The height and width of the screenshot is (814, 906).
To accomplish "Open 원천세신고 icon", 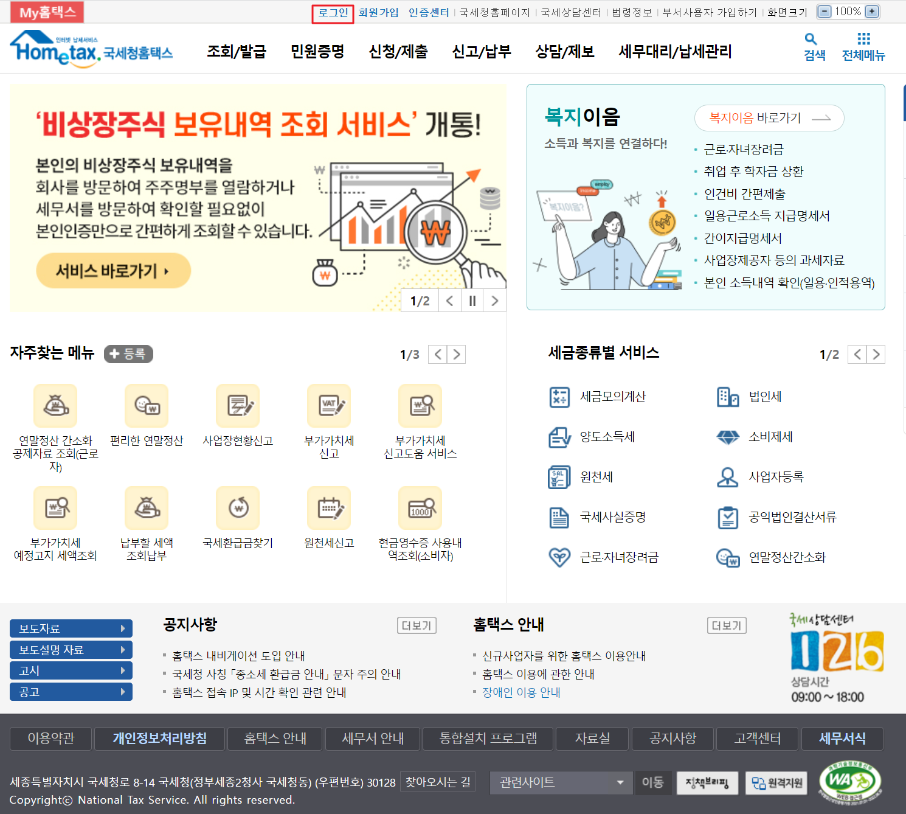I will point(329,507).
